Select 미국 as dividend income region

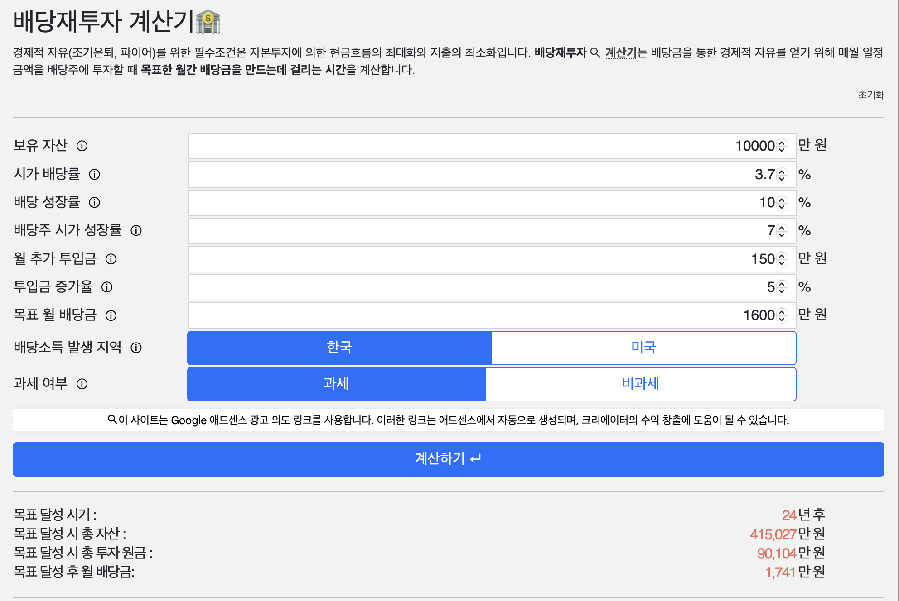pos(643,348)
